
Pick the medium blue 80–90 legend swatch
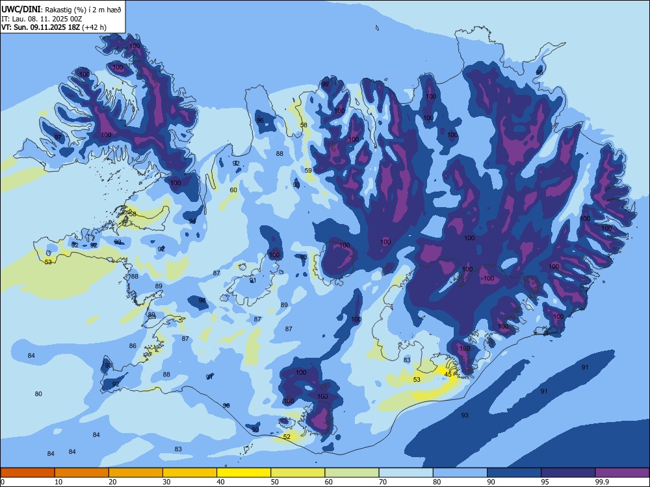(460, 473)
